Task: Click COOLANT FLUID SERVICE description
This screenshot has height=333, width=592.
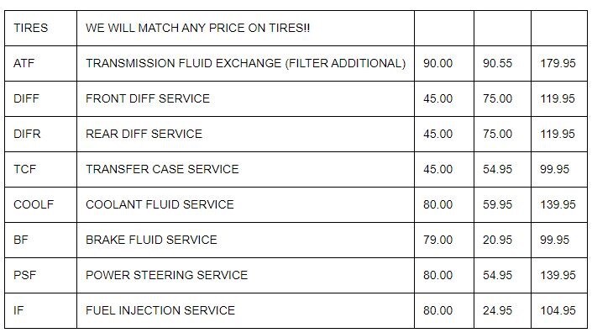Action: (x=245, y=204)
